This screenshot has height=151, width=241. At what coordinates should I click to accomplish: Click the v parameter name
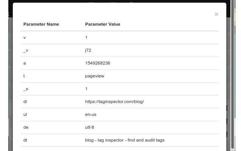[x=24, y=37]
